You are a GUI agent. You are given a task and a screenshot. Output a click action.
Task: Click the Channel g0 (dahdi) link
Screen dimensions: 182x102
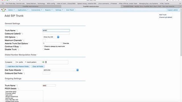point(166,17)
